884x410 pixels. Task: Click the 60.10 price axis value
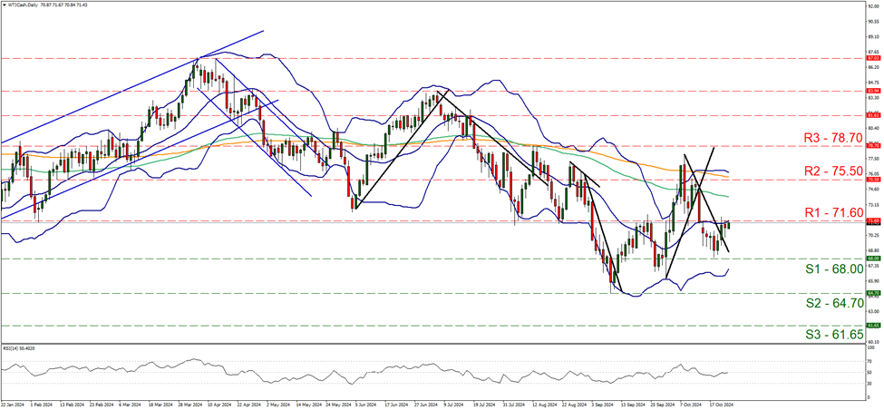[873, 342]
